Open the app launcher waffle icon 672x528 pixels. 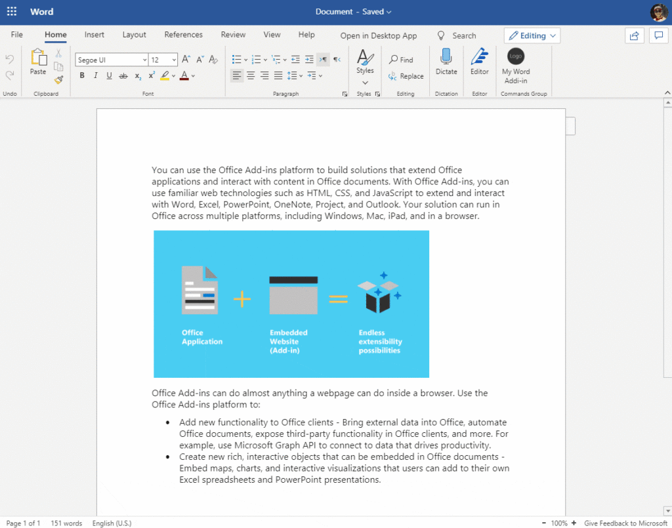(11, 12)
